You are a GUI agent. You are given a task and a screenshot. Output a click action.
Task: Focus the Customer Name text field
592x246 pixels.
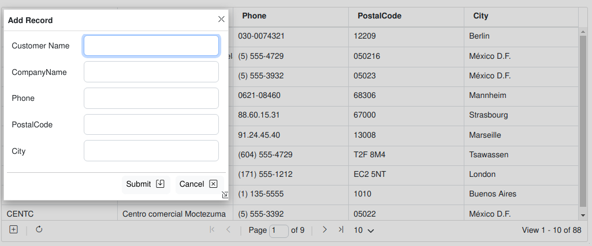[x=151, y=46]
